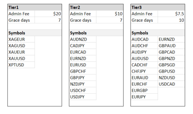This screenshot has height=114, width=193.
Task: Click the XPTUSD symbol cell
Action: [21, 65]
